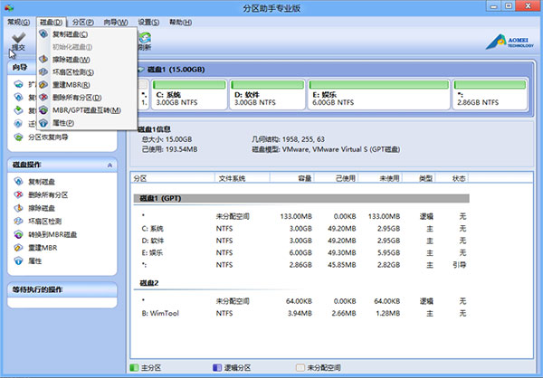The image size is (543, 378).
Task: Select the D: 软件 partition bar
Action: tap(269, 98)
